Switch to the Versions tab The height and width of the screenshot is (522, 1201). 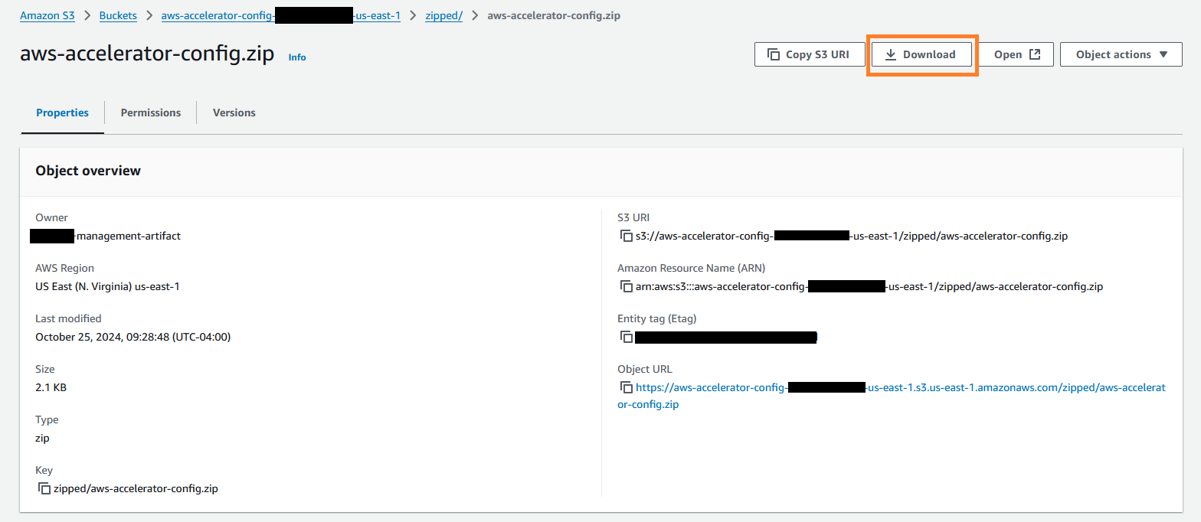point(234,113)
